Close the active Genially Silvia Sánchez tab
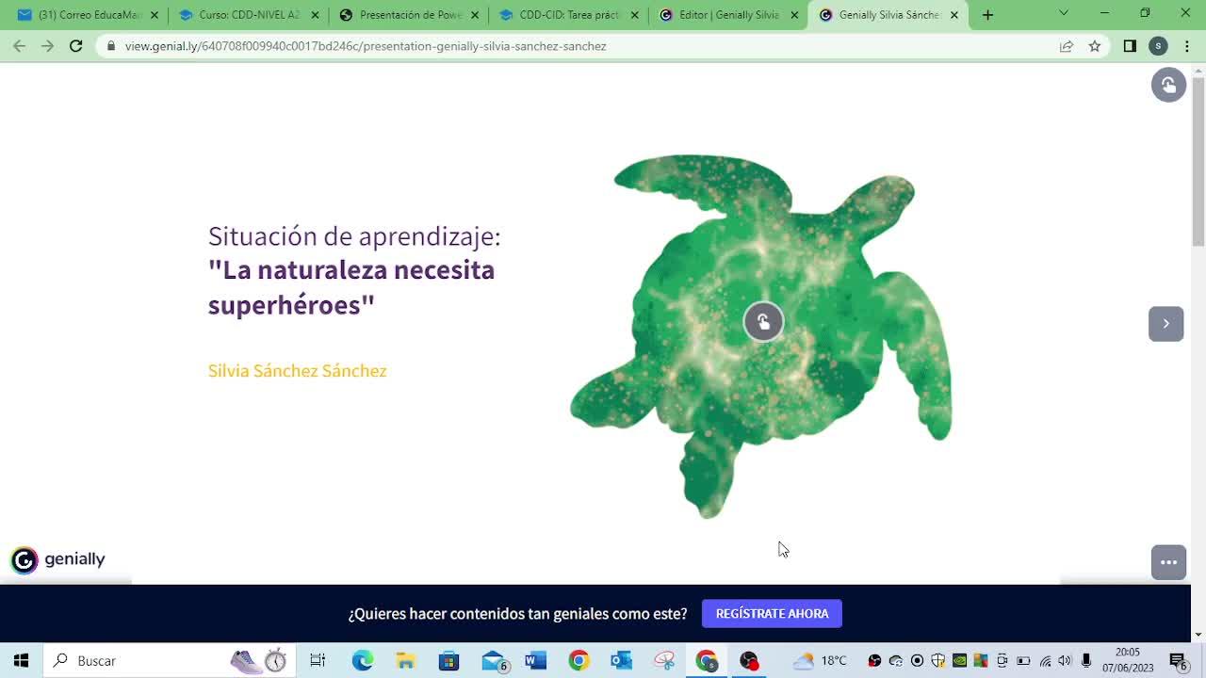 (954, 15)
